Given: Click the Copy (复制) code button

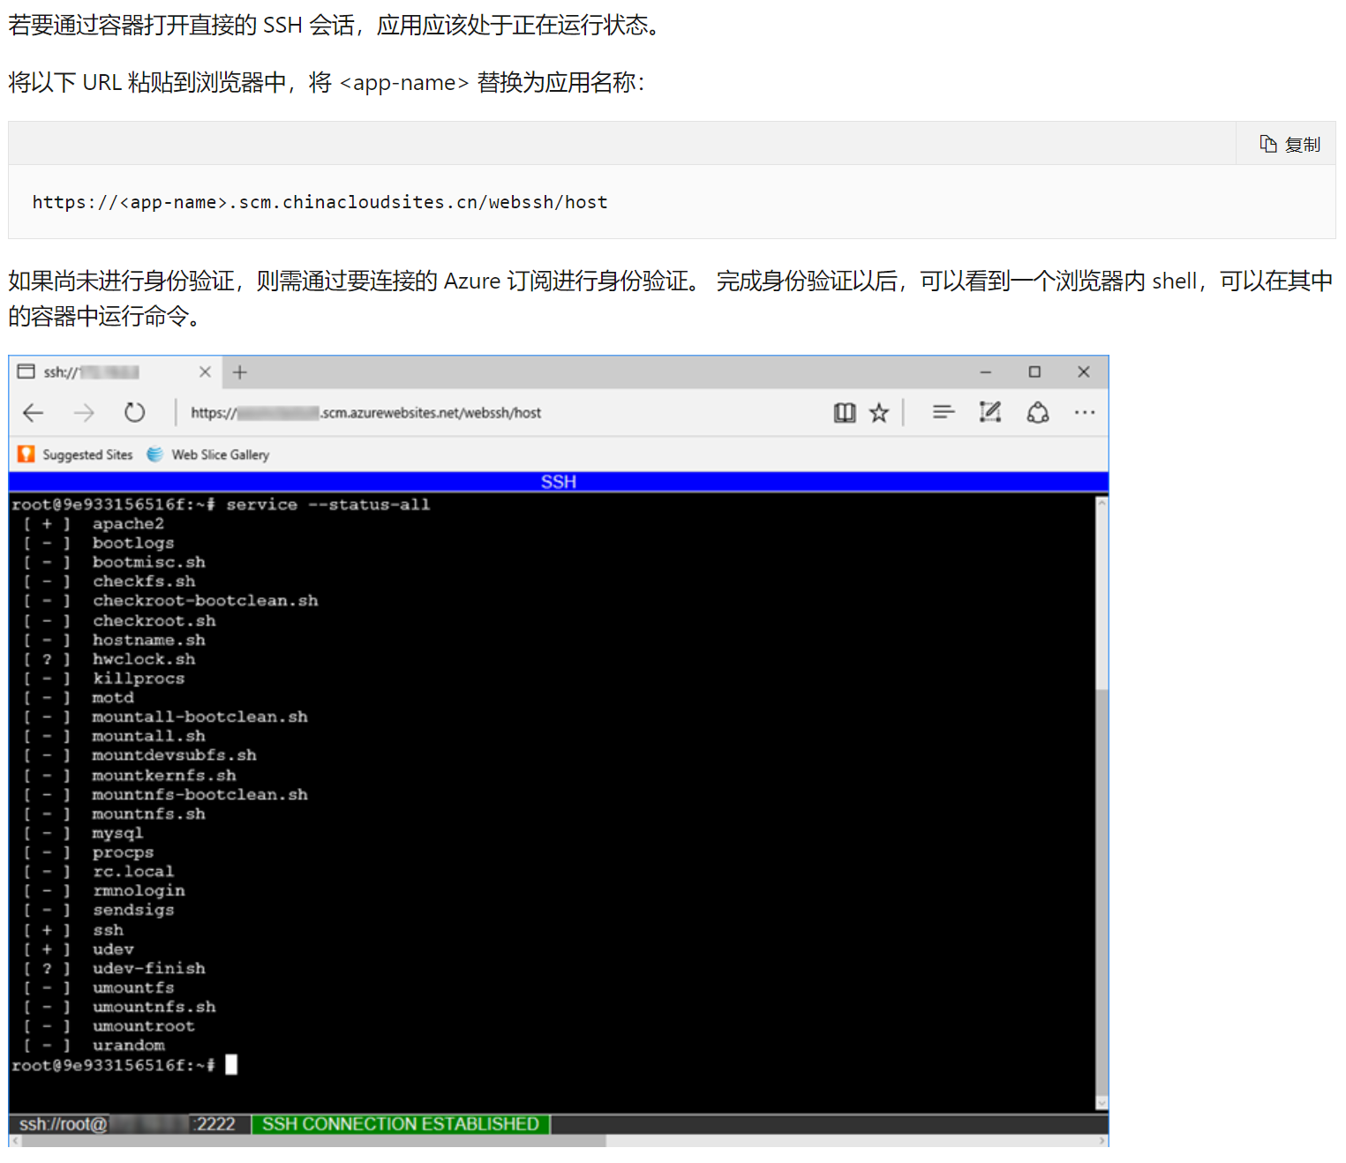Looking at the screenshot, I should (1290, 144).
